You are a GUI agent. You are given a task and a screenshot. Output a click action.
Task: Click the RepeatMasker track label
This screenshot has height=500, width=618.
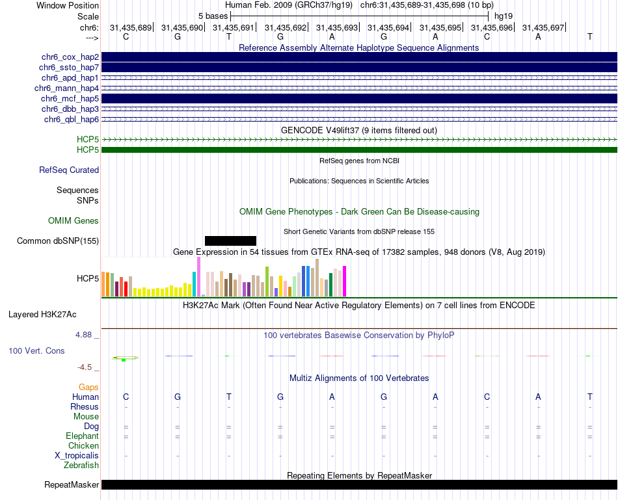click(72, 484)
